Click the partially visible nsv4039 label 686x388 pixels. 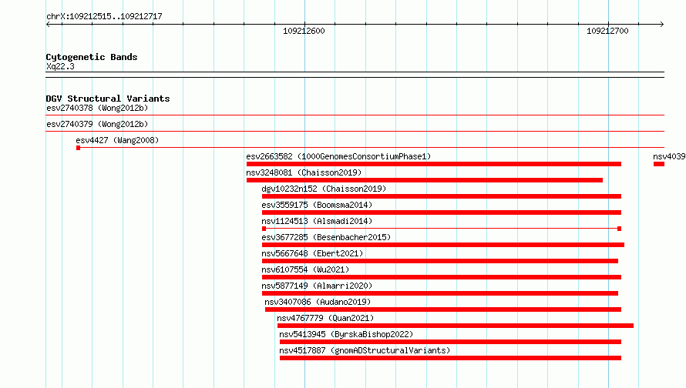[669, 156]
